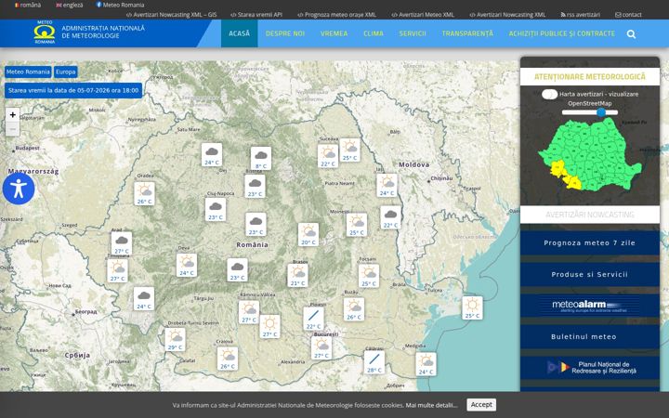
Task: Open the CLIMA menu
Action: (374, 33)
